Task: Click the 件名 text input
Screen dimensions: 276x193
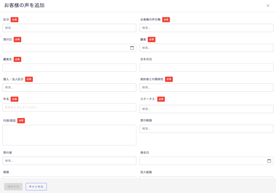Action: click(69, 107)
